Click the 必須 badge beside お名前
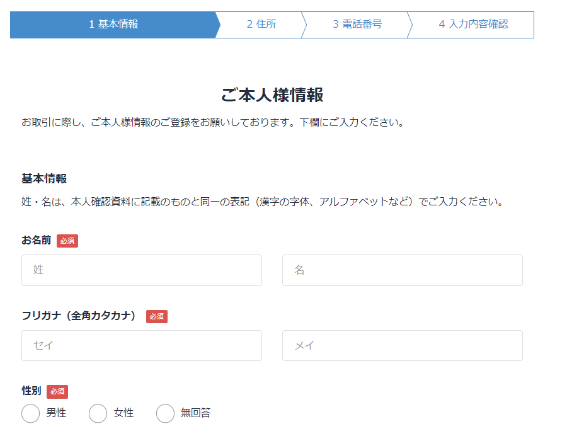The height and width of the screenshot is (441, 567). point(67,241)
